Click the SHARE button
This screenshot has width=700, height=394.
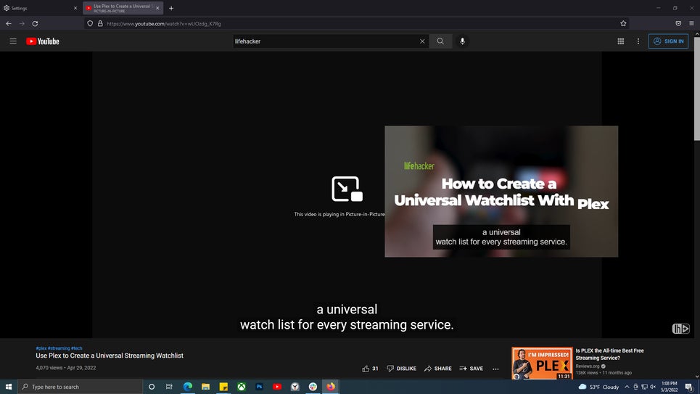point(438,369)
